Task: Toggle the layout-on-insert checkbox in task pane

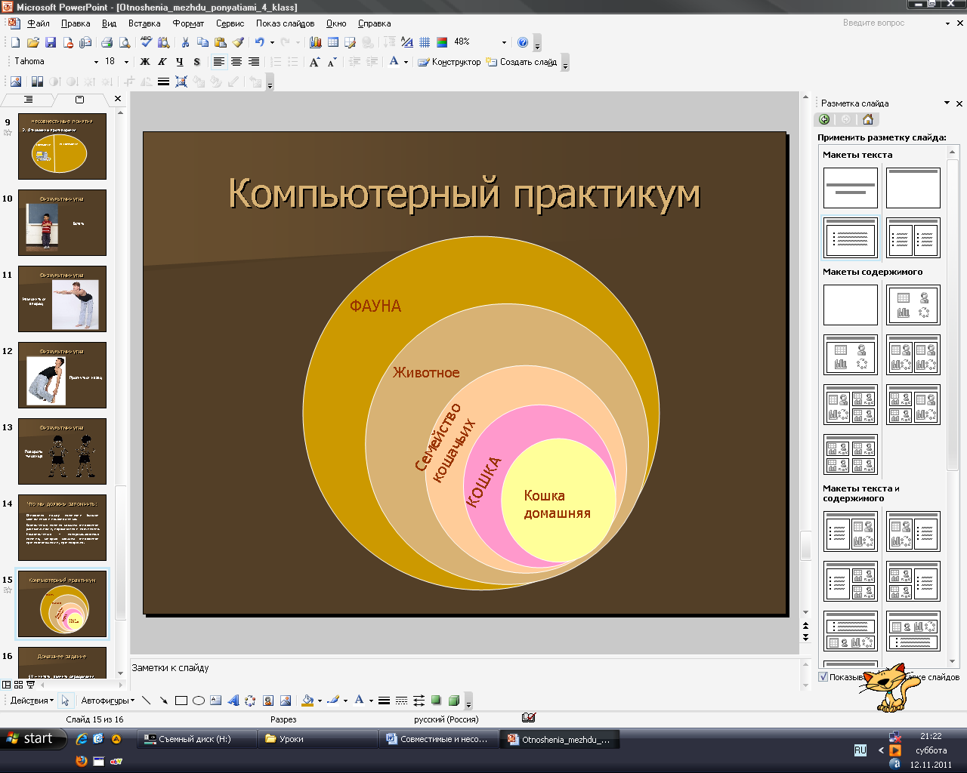Action: pyautogui.click(x=823, y=677)
